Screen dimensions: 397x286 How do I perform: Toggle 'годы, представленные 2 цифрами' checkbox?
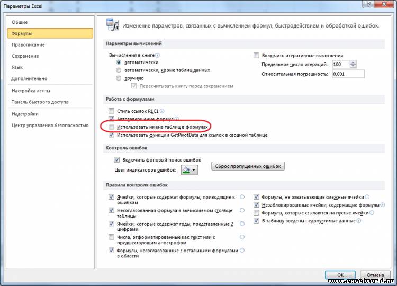[111, 224]
